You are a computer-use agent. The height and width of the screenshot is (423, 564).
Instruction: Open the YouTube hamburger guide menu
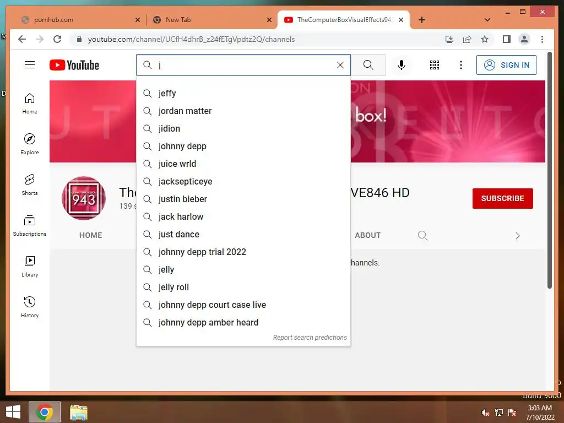(30, 65)
